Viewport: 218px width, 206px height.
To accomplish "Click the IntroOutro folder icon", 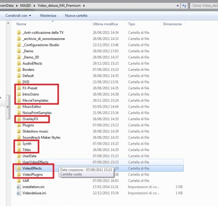I will [19, 94].
